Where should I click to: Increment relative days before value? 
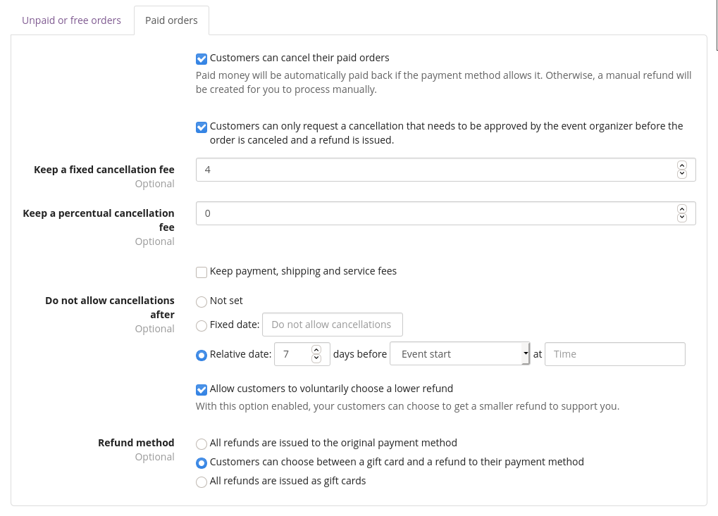[x=316, y=350]
